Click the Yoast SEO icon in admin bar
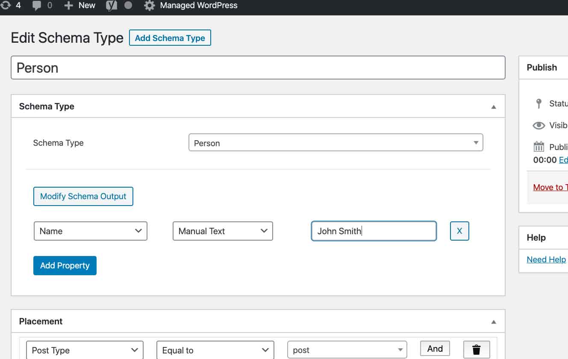568x359 pixels. (112, 6)
